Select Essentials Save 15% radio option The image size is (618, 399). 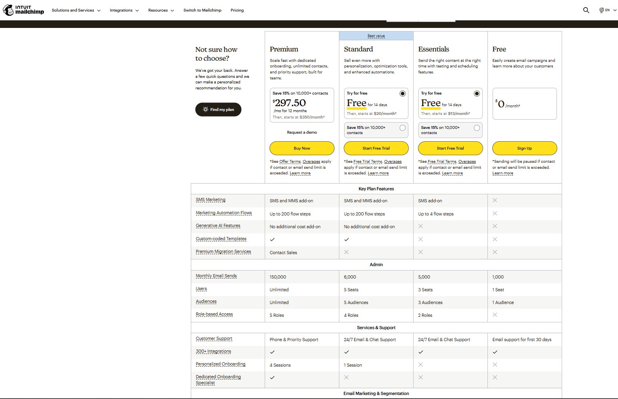tap(477, 128)
